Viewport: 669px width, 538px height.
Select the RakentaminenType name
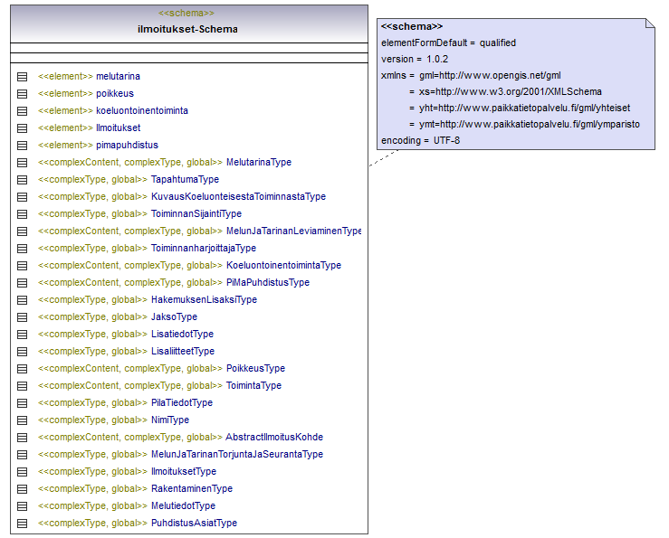click(x=192, y=488)
